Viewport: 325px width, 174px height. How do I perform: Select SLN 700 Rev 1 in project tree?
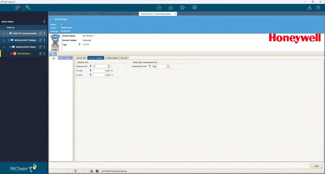pyautogui.click(x=24, y=54)
